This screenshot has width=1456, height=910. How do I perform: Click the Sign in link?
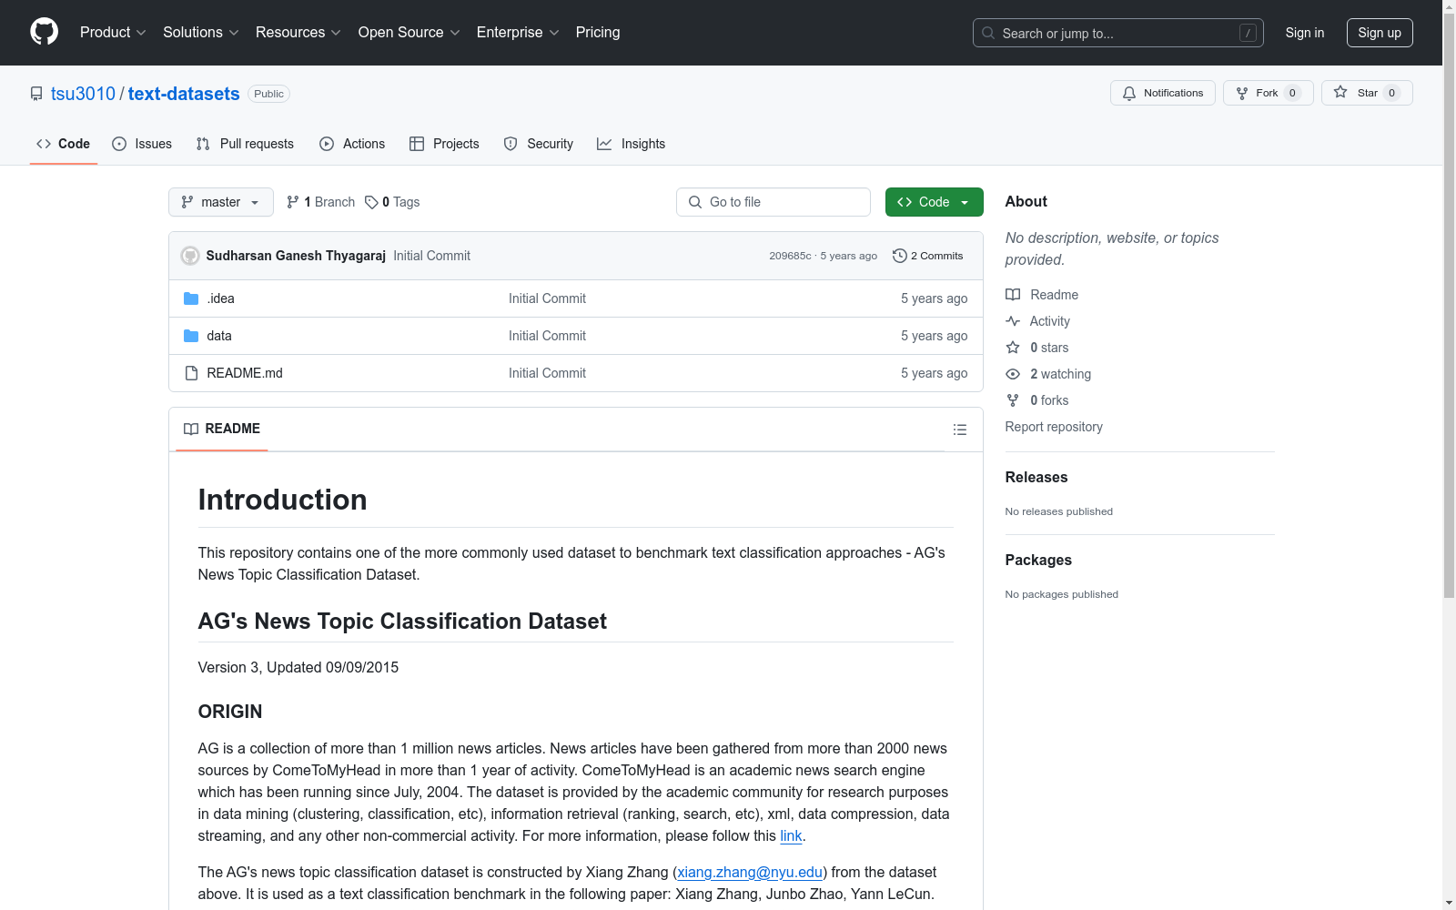point(1305,33)
